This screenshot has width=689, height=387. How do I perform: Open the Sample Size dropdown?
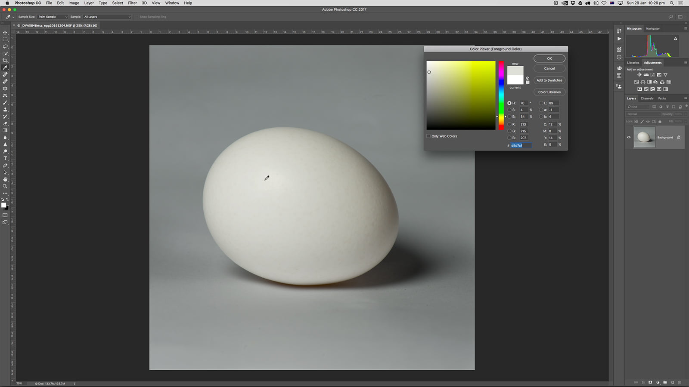pos(53,17)
